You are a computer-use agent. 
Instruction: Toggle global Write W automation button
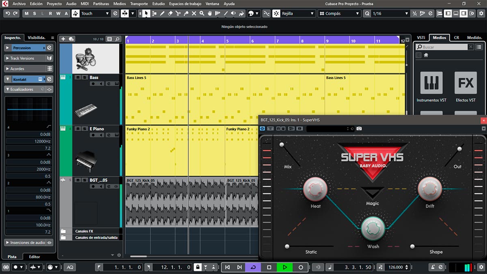[x=58, y=13]
